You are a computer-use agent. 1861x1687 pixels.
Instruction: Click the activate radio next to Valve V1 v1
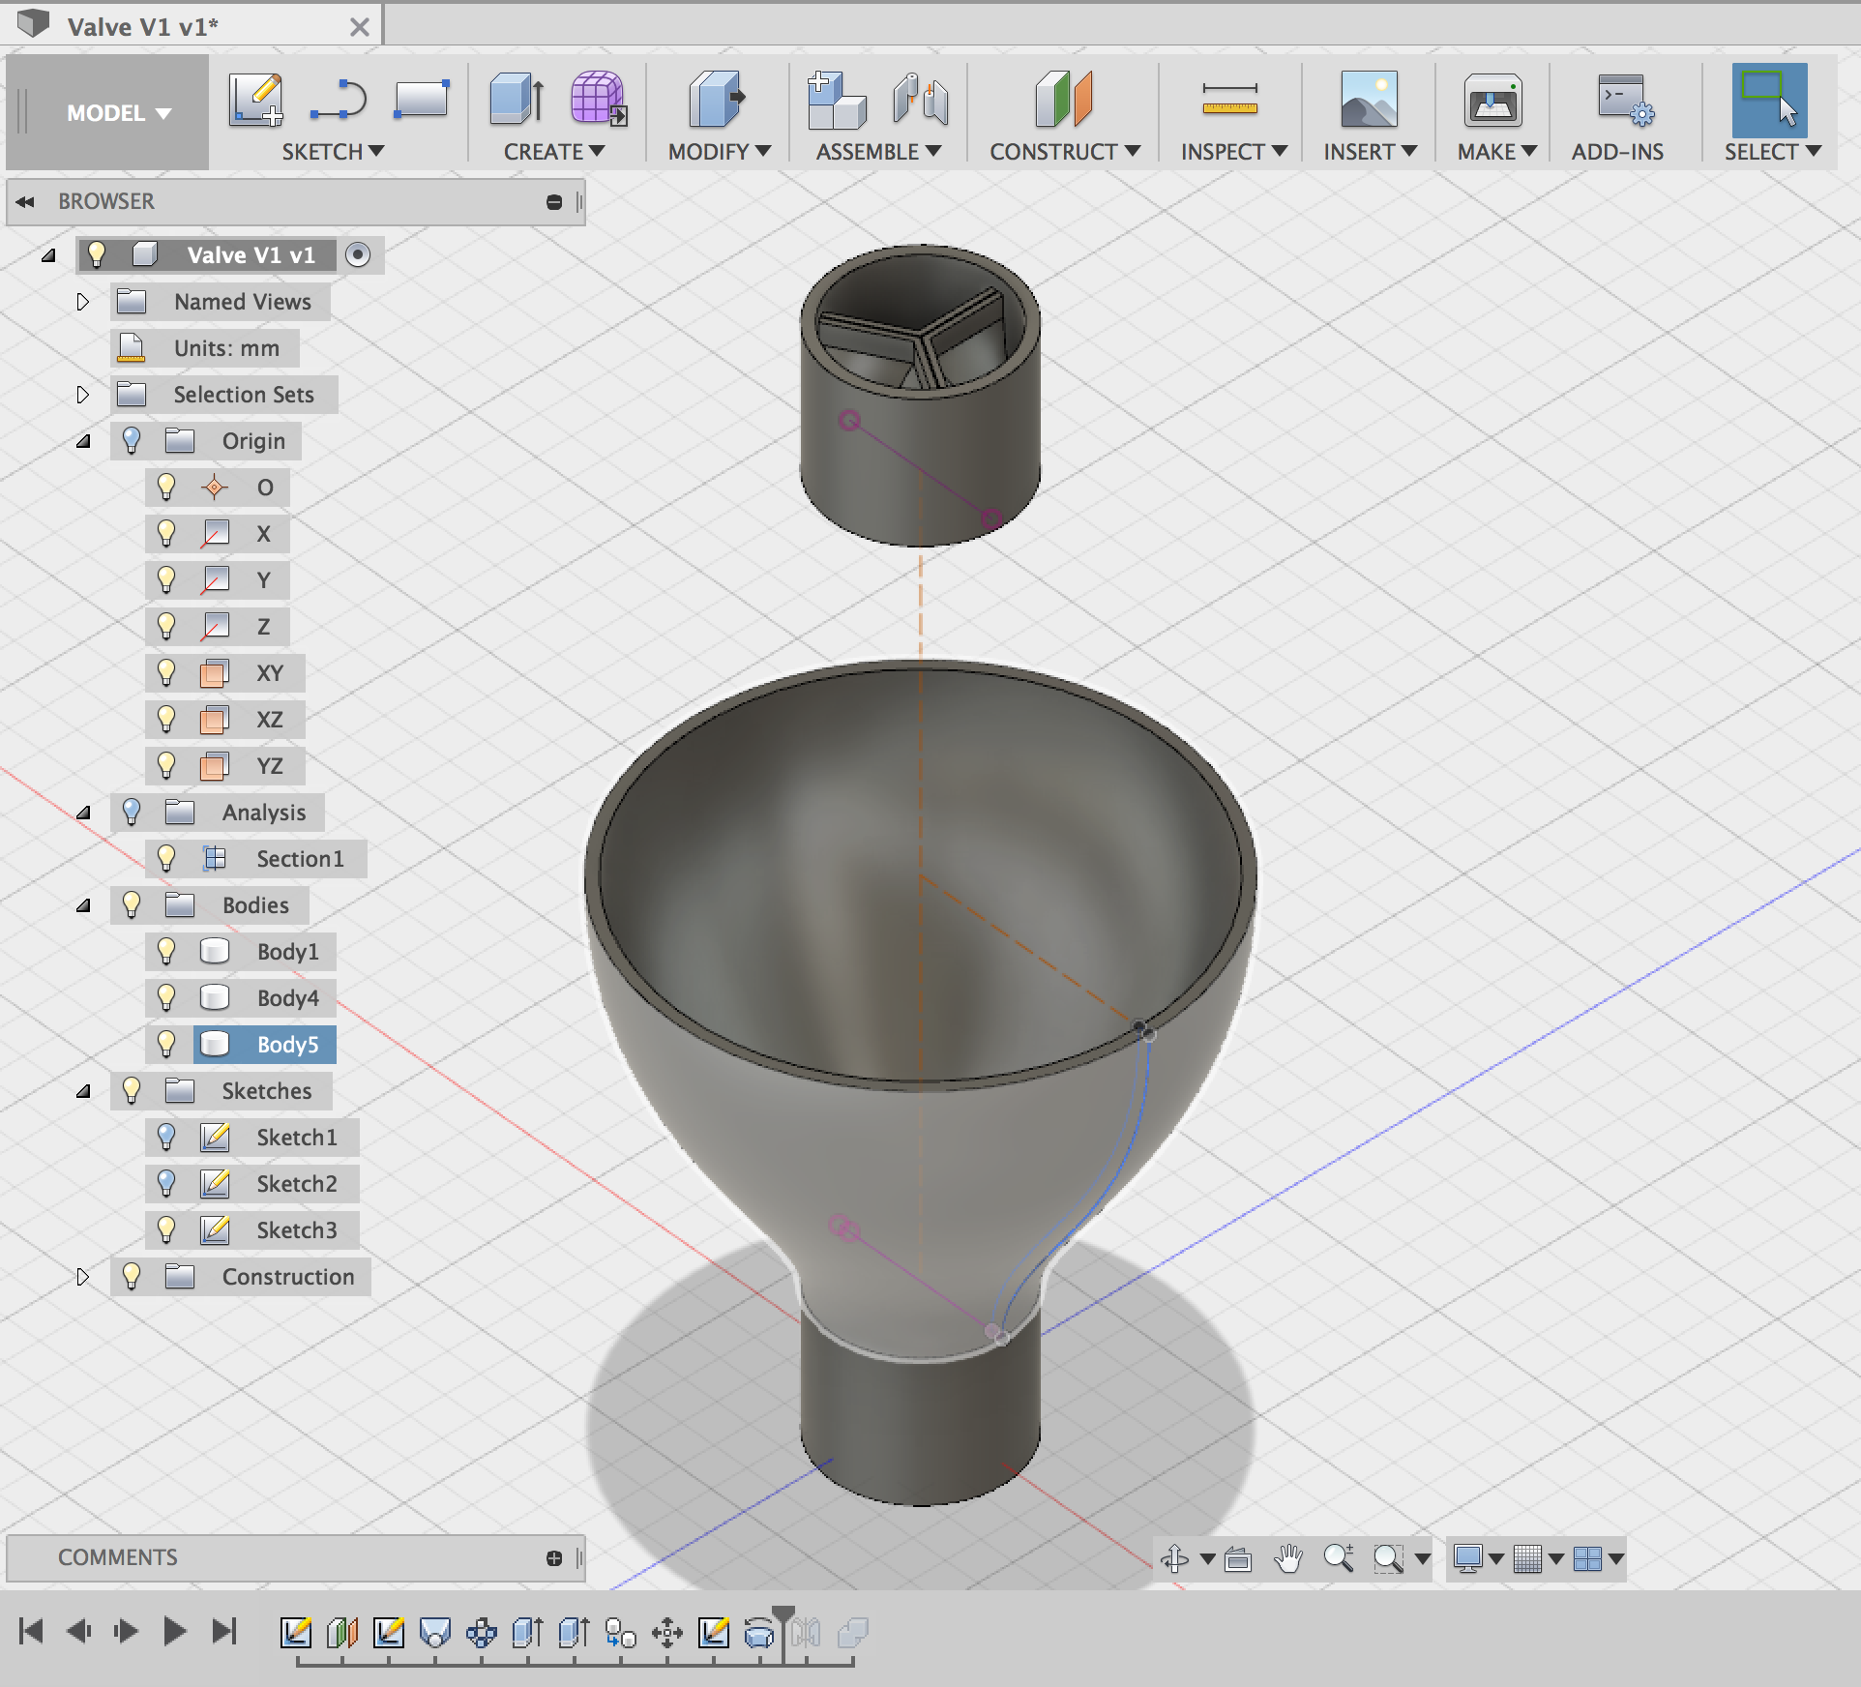tap(358, 255)
